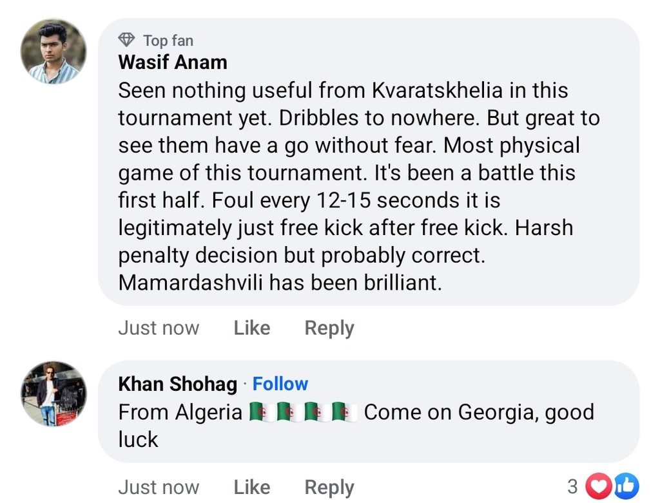This screenshot has width=660, height=503.
Task: Like Khan Shohag's comment
Action: click(x=251, y=488)
